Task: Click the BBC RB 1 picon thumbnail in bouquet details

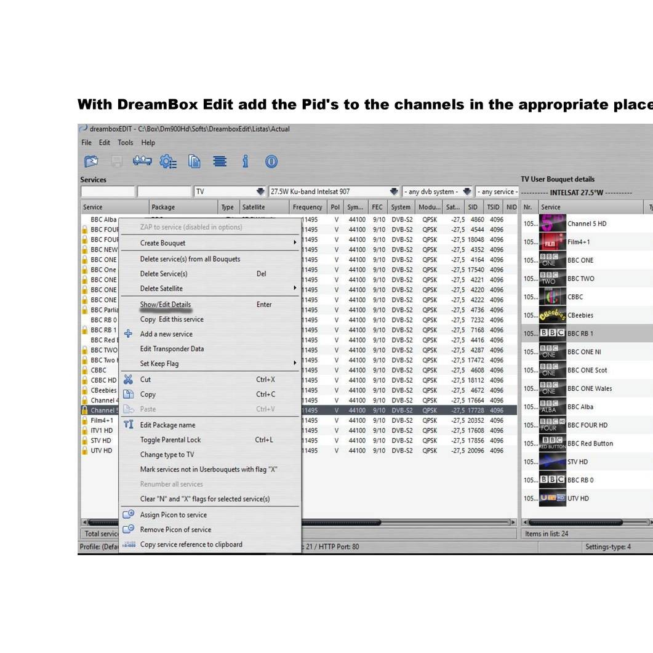Action: (551, 333)
